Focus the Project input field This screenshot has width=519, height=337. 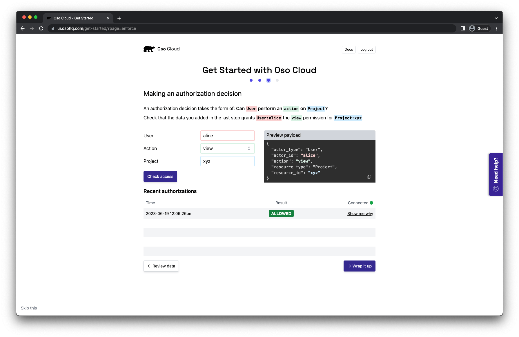(x=228, y=161)
